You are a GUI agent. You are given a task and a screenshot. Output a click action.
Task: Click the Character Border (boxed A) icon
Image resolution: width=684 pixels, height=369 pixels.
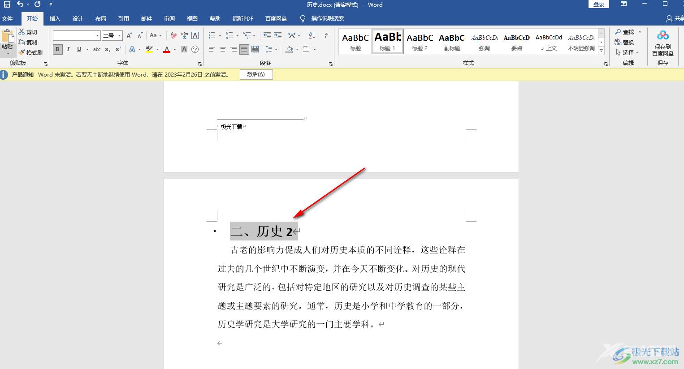click(x=195, y=35)
